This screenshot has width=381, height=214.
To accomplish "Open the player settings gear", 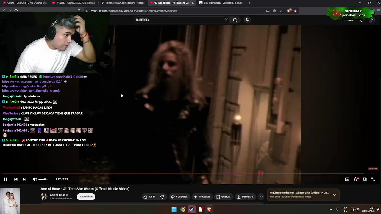I will pos(356,179).
